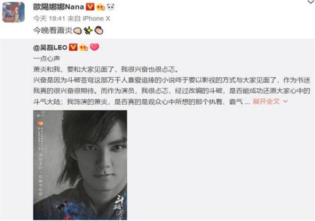Click the orange V verified badge beside Nana
Screen dimensions: 315x221
(90, 7)
